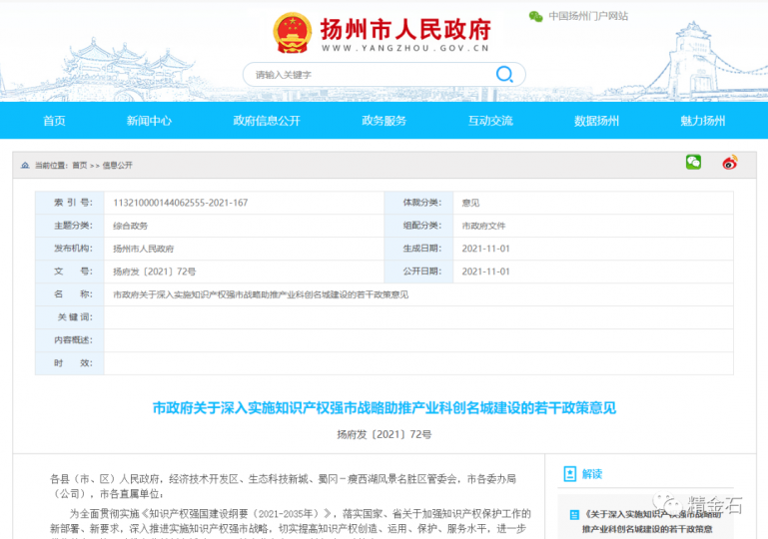
Task: Select index number 113210000144062555-2021-167
Action: (180, 203)
